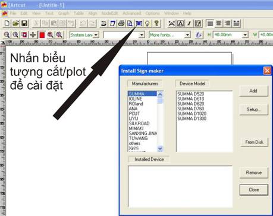Click the Manufacturers list scrollbar thumb

point(160,100)
